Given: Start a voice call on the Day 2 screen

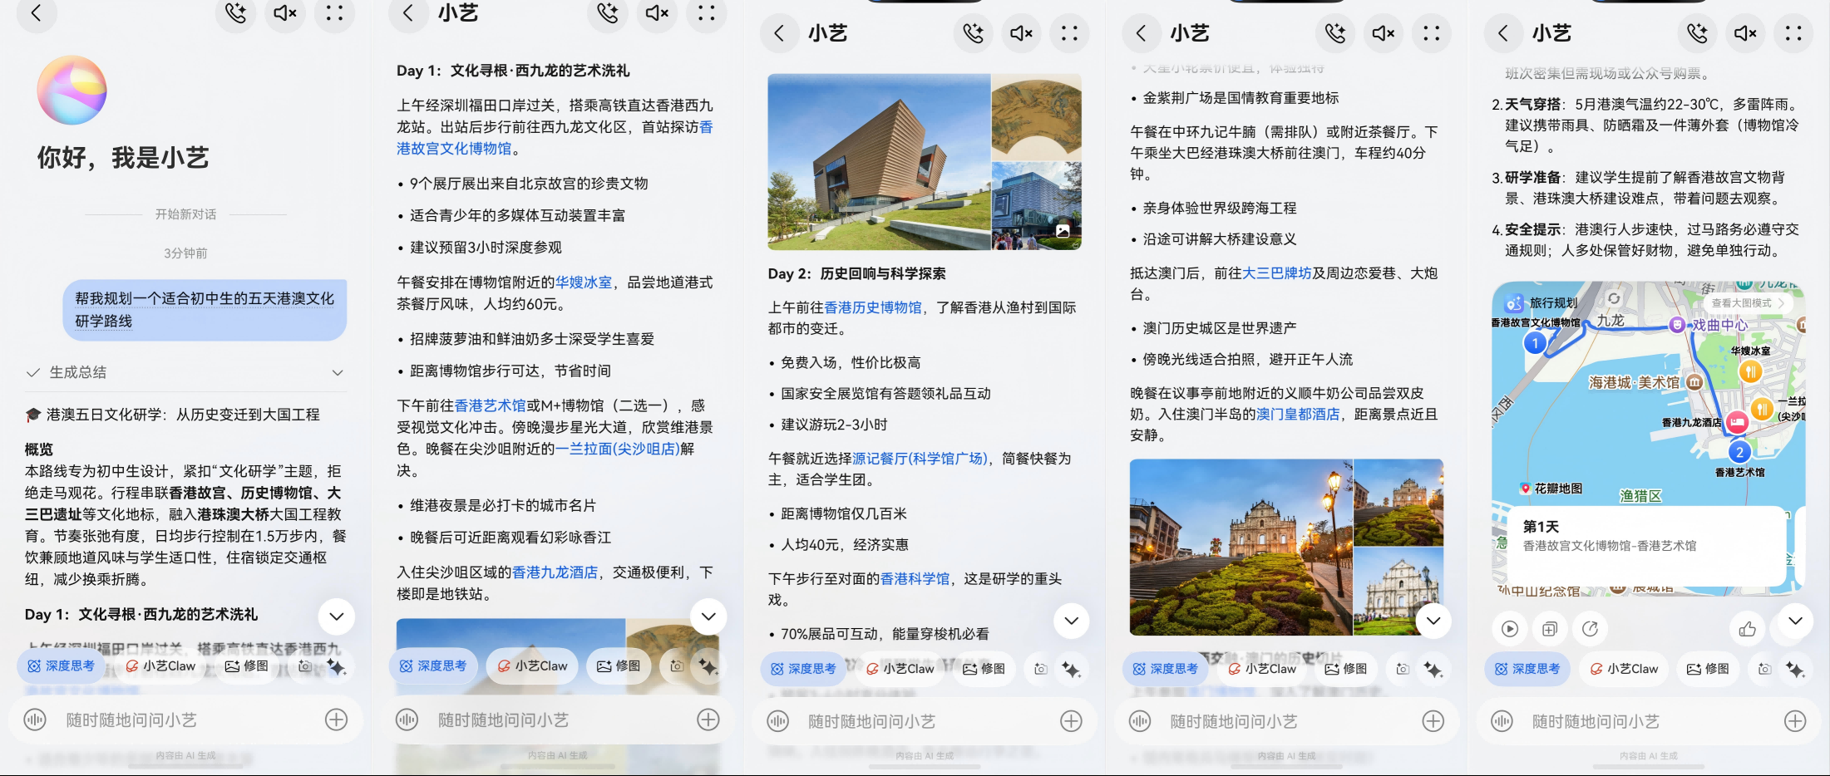Looking at the screenshot, I should click(973, 33).
